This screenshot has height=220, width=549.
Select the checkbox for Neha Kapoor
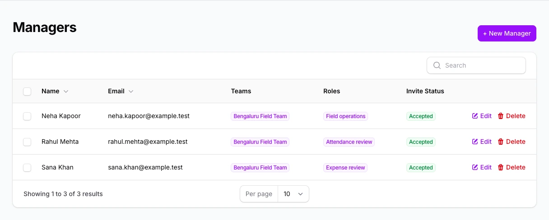point(27,116)
